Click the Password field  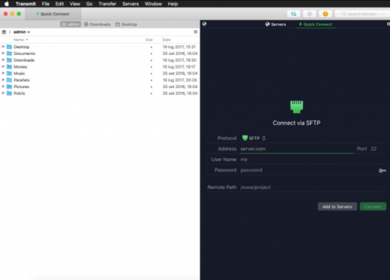point(308,170)
